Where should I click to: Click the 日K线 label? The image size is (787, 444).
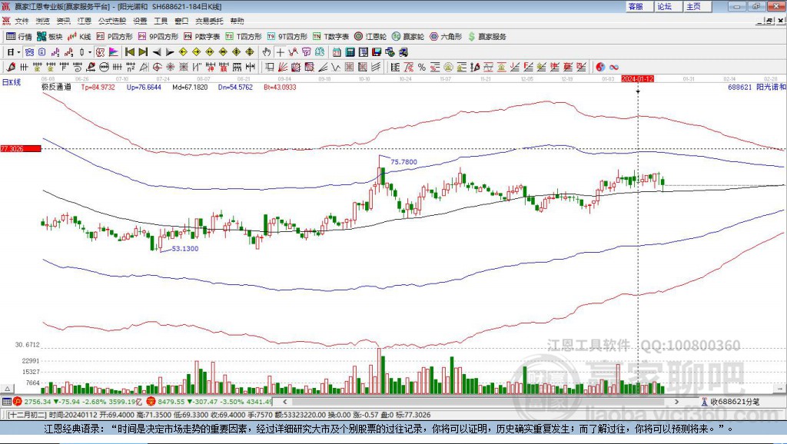[11, 83]
